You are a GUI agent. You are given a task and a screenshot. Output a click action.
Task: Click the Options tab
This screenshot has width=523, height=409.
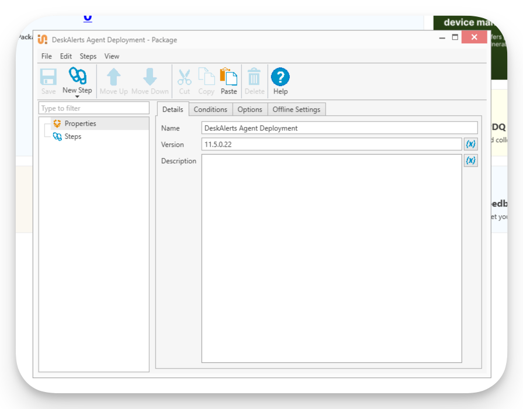(250, 109)
